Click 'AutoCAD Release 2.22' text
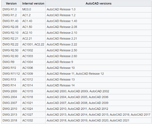The width and height of the screenshot is (152, 124). [x=62, y=44]
